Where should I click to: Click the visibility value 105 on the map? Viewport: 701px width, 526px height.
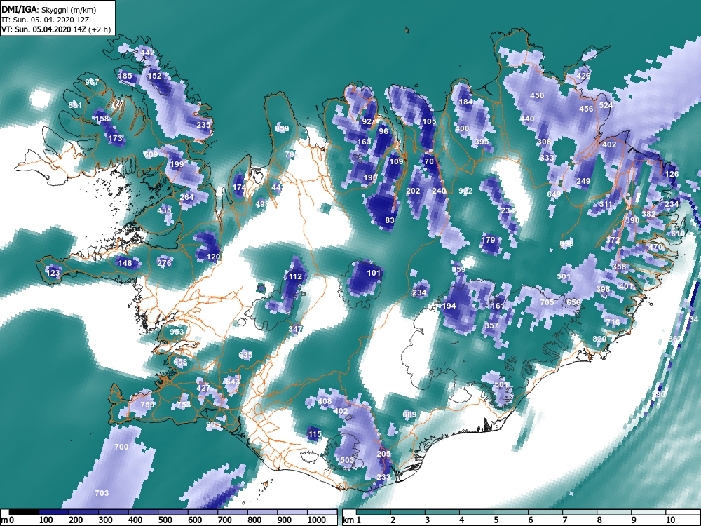click(429, 121)
